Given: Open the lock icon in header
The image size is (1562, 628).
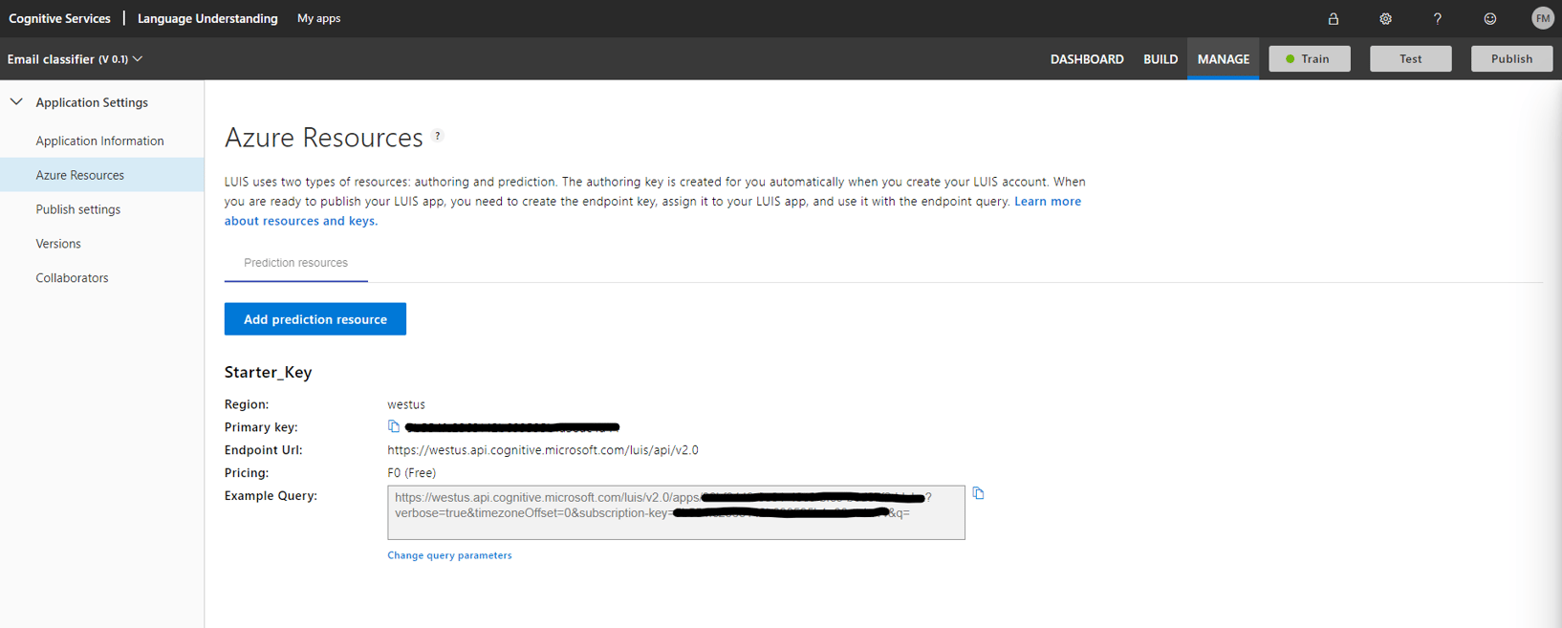Looking at the screenshot, I should coord(1333,19).
